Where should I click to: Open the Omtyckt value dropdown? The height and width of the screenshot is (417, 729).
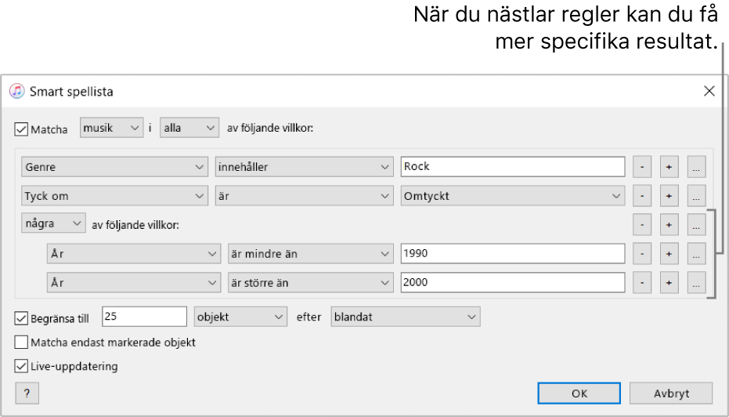(x=513, y=196)
